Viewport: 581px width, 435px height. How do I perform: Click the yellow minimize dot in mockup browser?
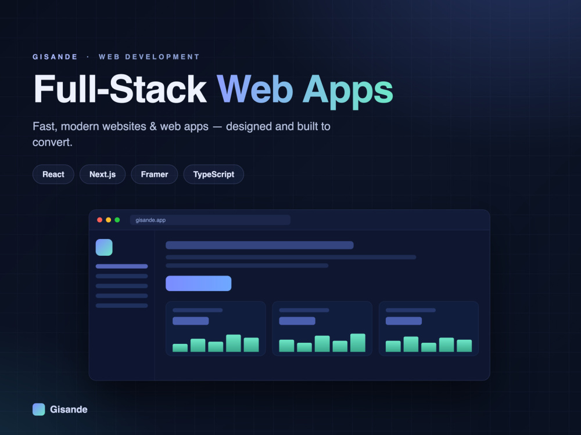109,220
